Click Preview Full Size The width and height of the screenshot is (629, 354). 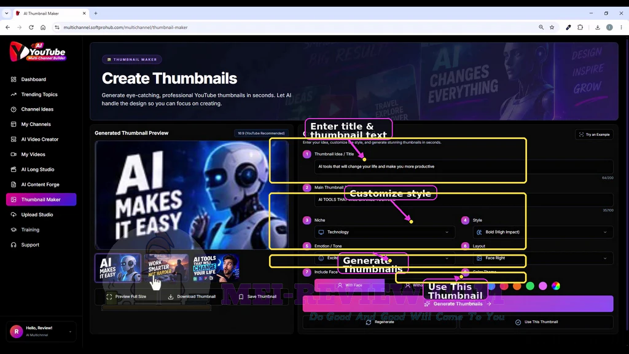coord(126,297)
